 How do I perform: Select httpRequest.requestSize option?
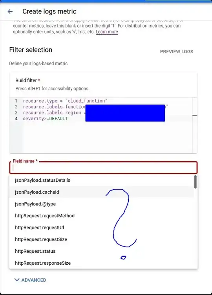[101, 239]
